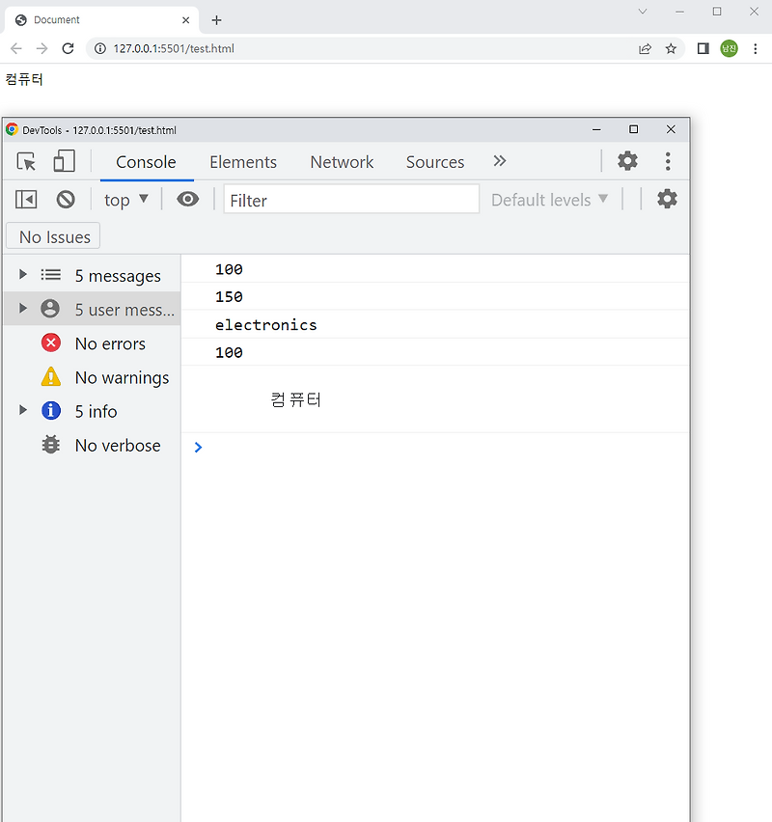Open the top frame context dropdown
The height and width of the screenshot is (822, 772).
[x=125, y=199]
